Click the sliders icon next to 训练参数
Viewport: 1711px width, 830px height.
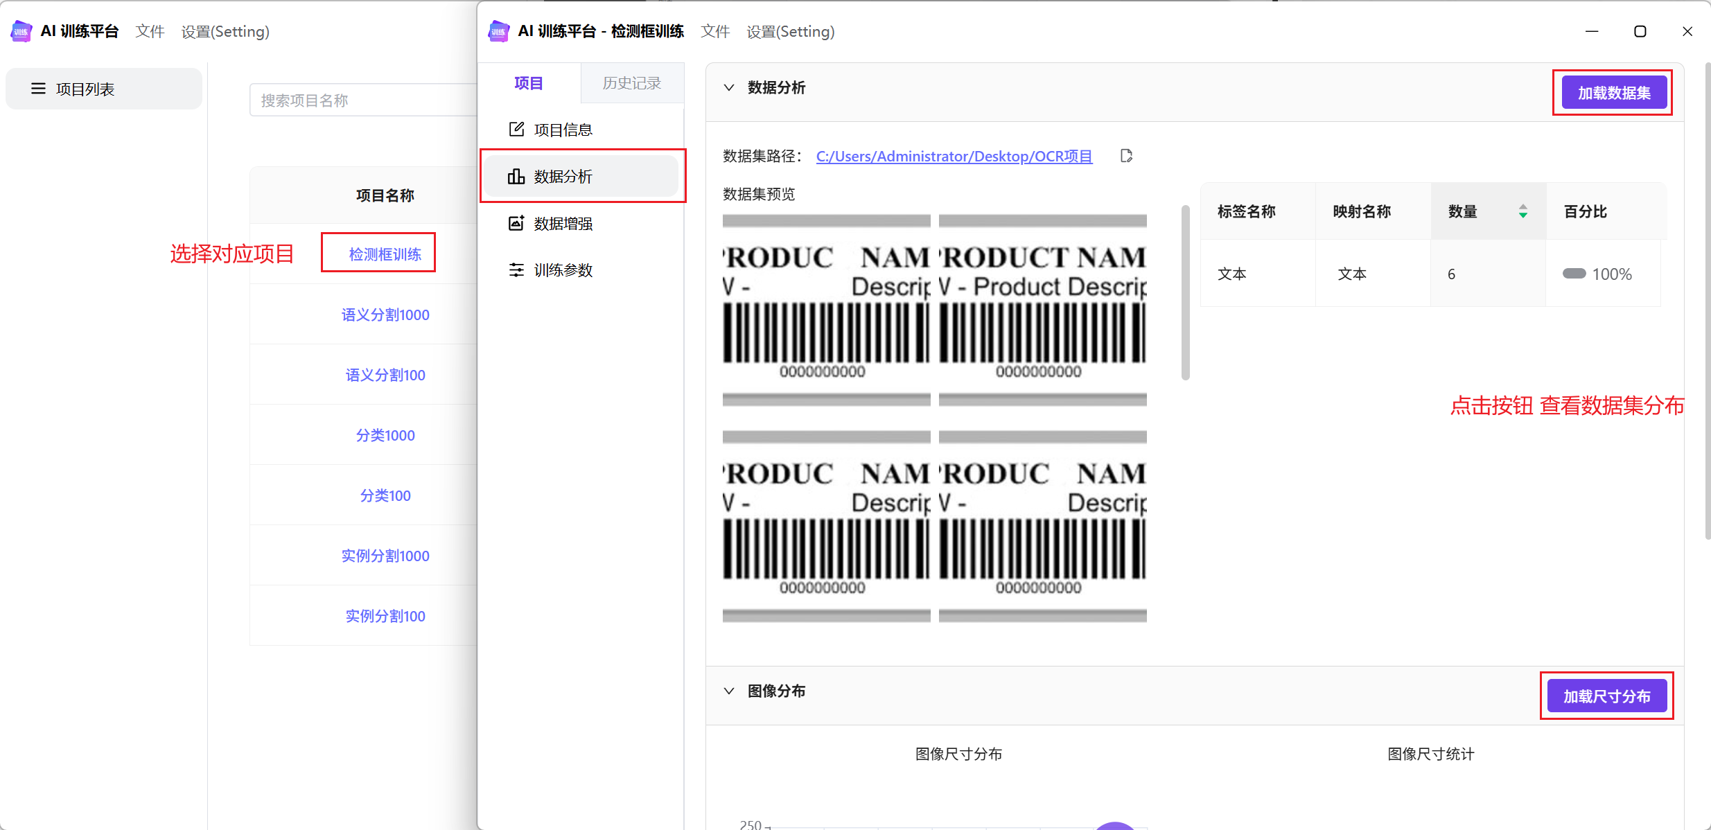click(516, 270)
